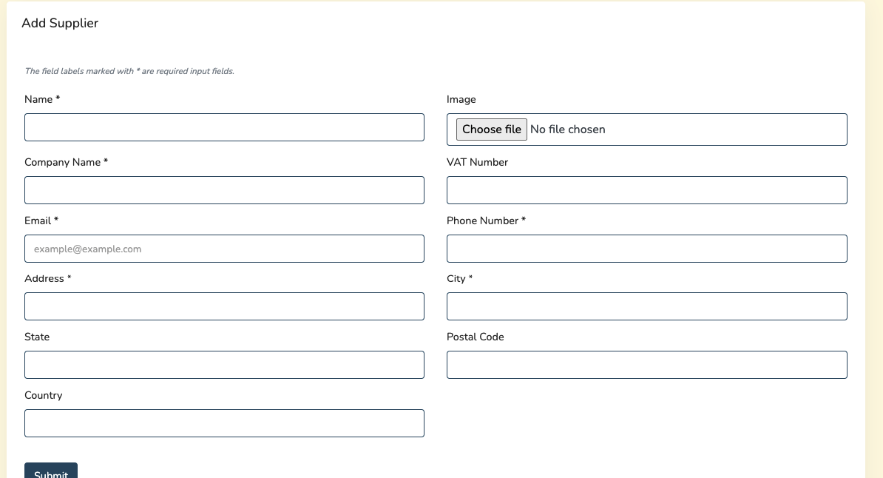Image resolution: width=883 pixels, height=478 pixels.
Task: Click the VAT Number input field
Action: pos(646,190)
